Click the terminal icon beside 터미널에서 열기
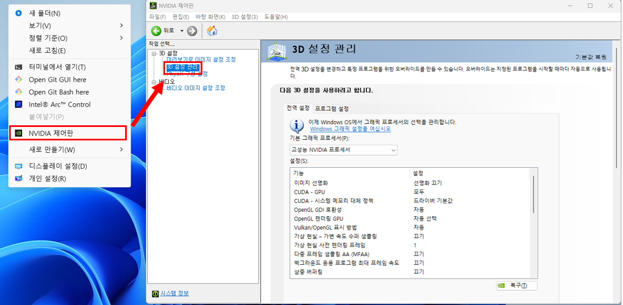Screen dimensions: 623x305 coord(18,67)
